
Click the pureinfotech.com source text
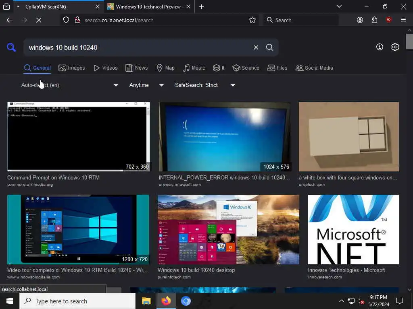tap(174, 277)
